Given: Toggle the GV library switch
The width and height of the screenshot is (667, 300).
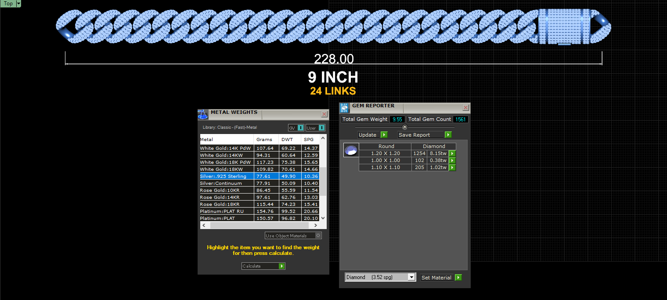Looking at the screenshot, I should (x=301, y=128).
